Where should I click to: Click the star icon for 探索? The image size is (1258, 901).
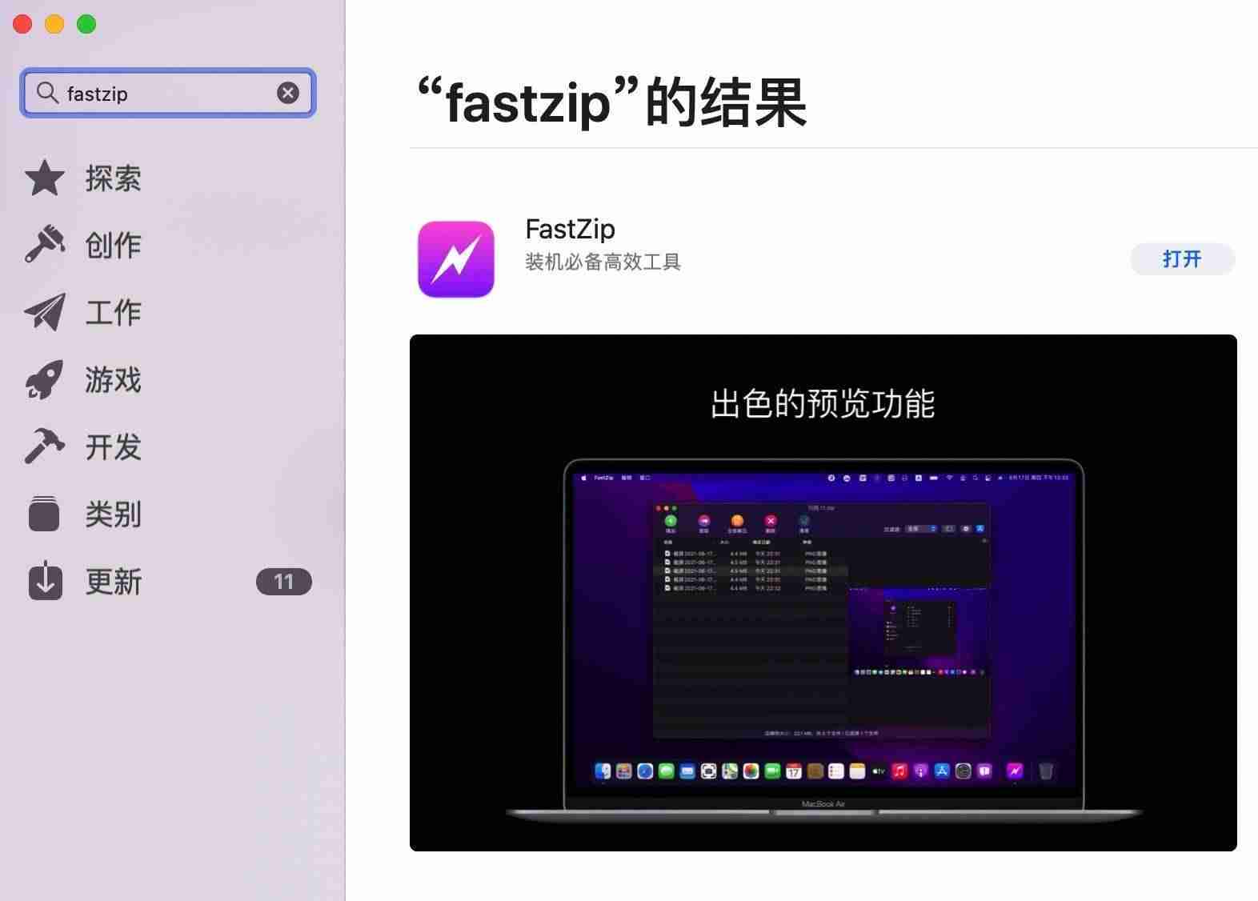45,178
